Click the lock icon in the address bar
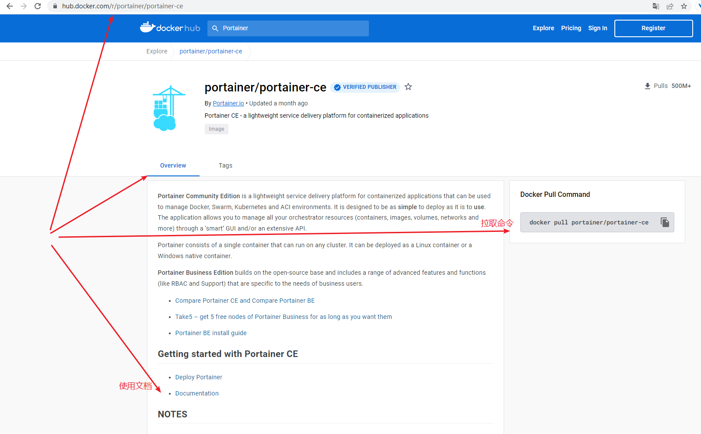The image size is (701, 434). pyautogui.click(x=55, y=6)
